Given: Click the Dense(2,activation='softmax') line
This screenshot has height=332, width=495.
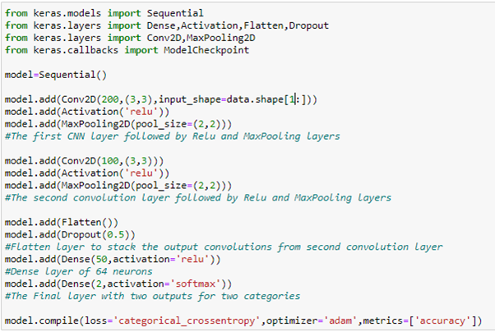Looking at the screenshot, I should [118, 284].
